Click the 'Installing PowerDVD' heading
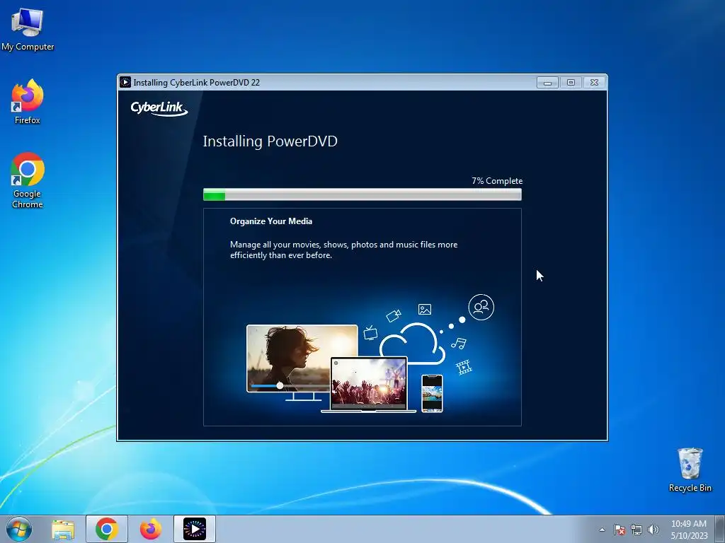Image resolution: width=725 pixels, height=543 pixels. (270, 141)
